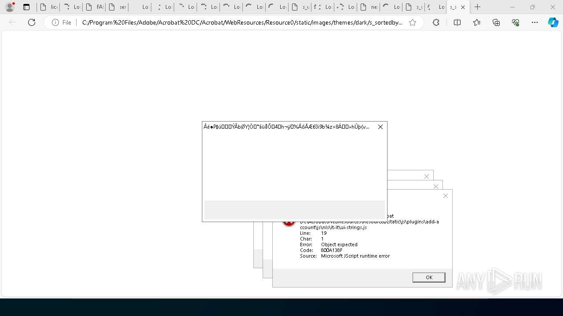The image size is (563, 316).
Task: Switch to the 's_u' tab
Action: pyautogui.click(x=300, y=7)
